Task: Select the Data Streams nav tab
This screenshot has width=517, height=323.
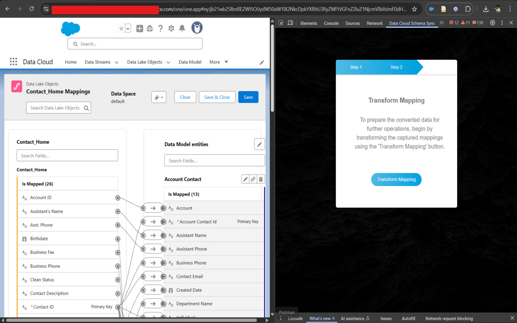Action: [x=97, y=62]
